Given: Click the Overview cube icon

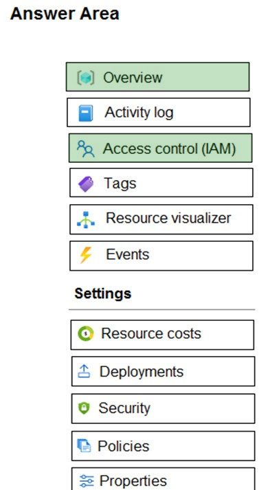Looking at the screenshot, I should click(86, 78).
